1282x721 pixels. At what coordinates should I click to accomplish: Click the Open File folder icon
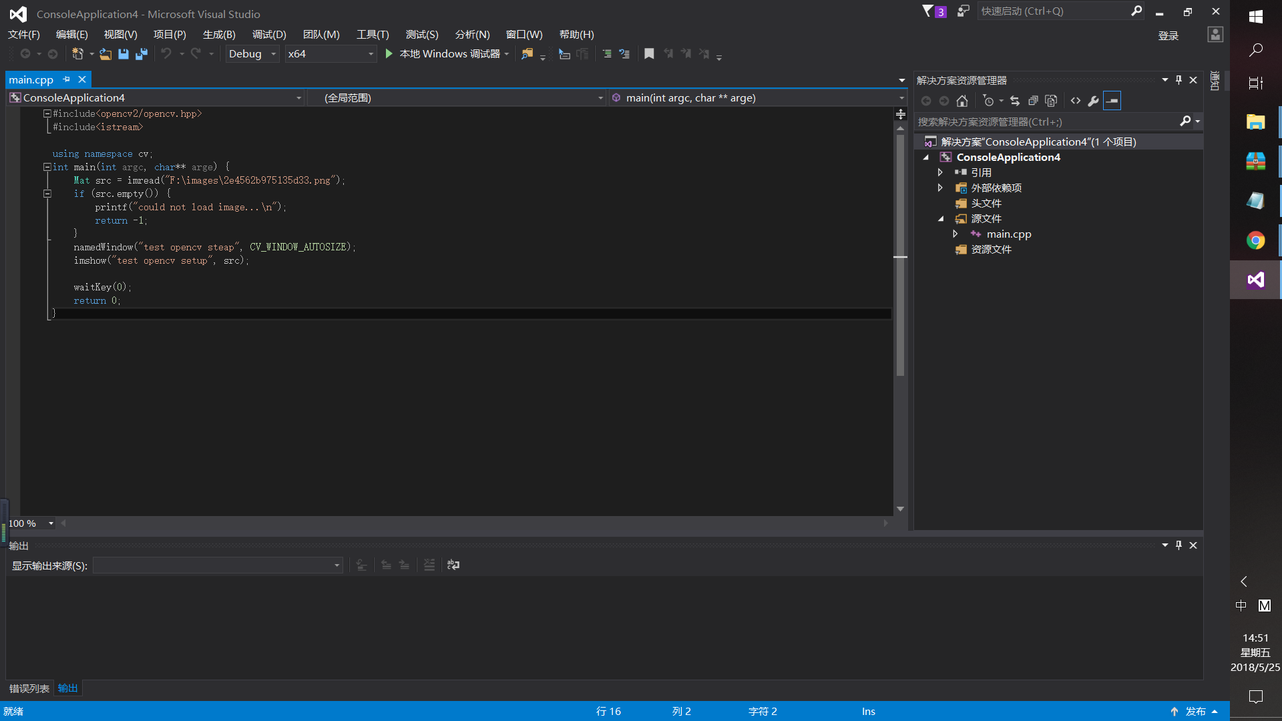click(105, 54)
